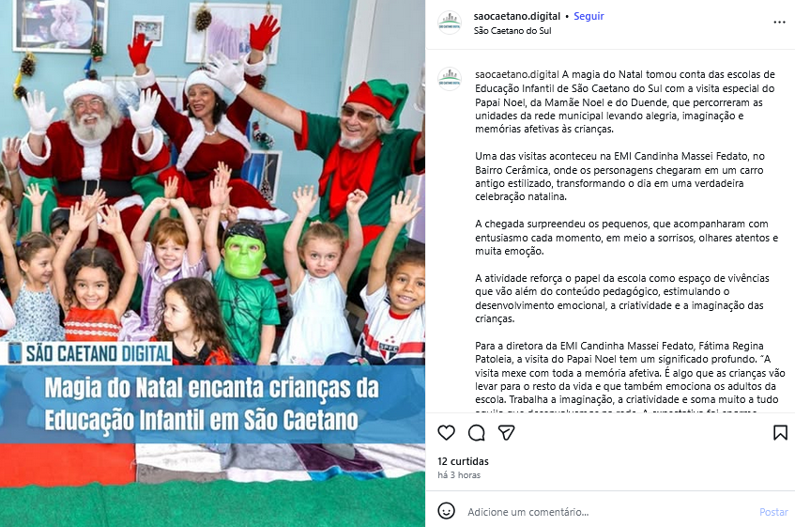Click the profile avatar beside the caption
This screenshot has width=795, height=527.
click(x=450, y=80)
